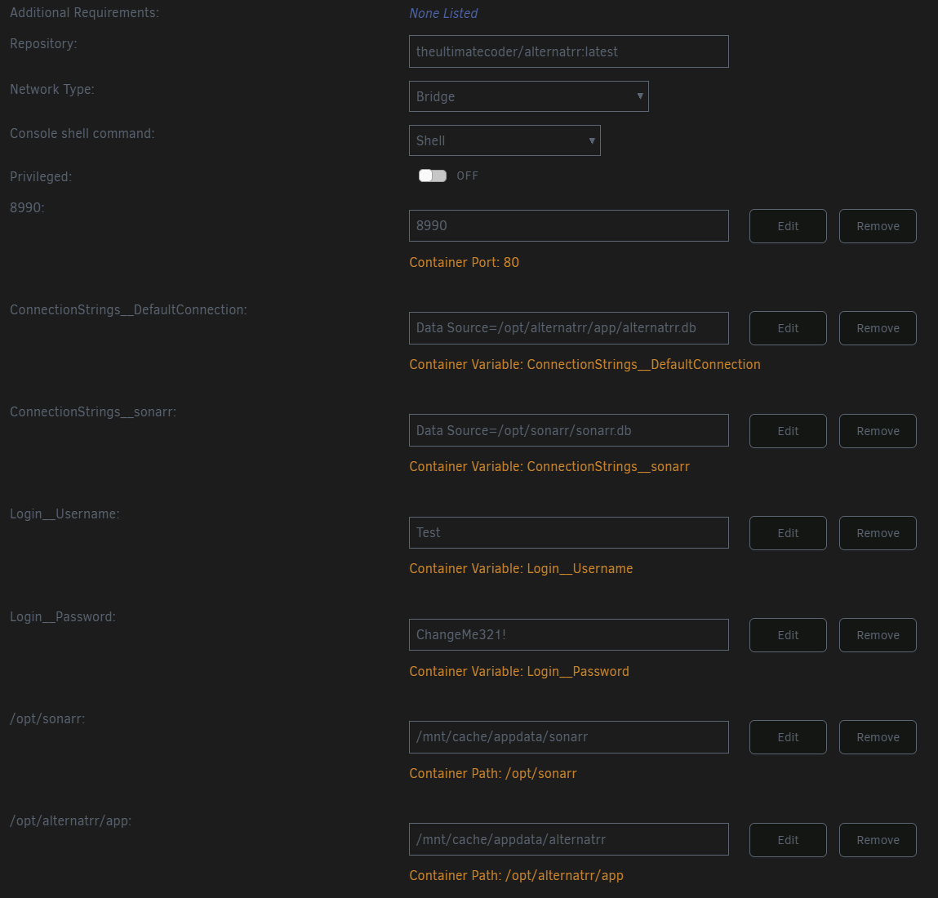Remove the ConnectionStrings__sonarr variable
938x898 pixels.
[878, 431]
